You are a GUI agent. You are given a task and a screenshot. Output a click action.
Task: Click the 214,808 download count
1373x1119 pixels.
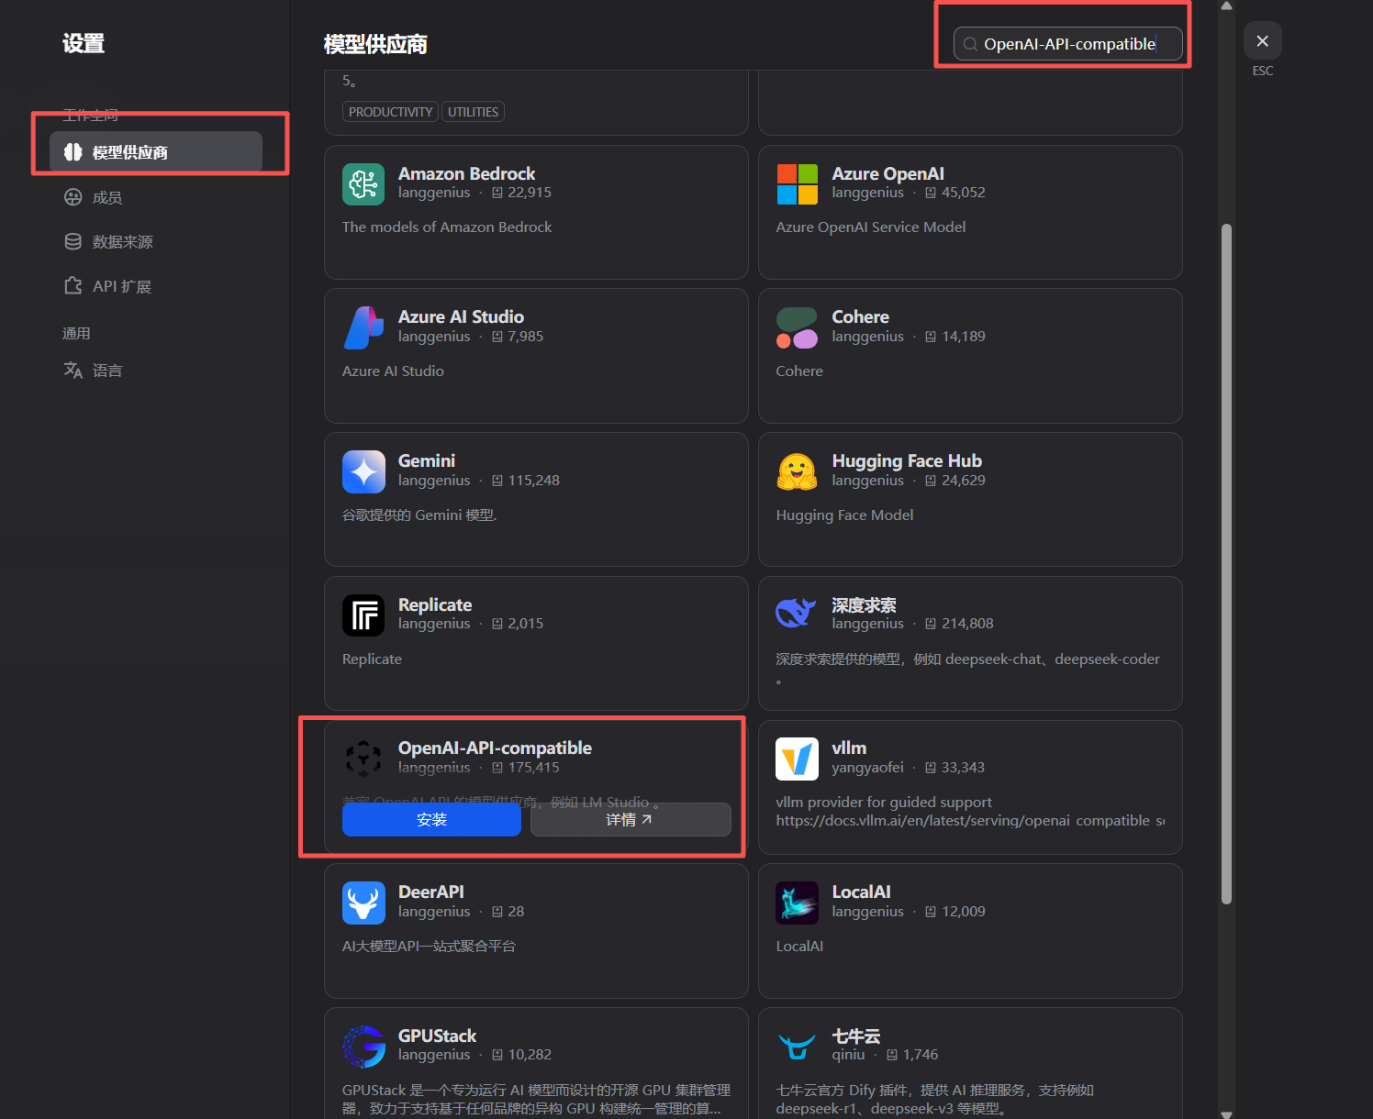coord(967,624)
